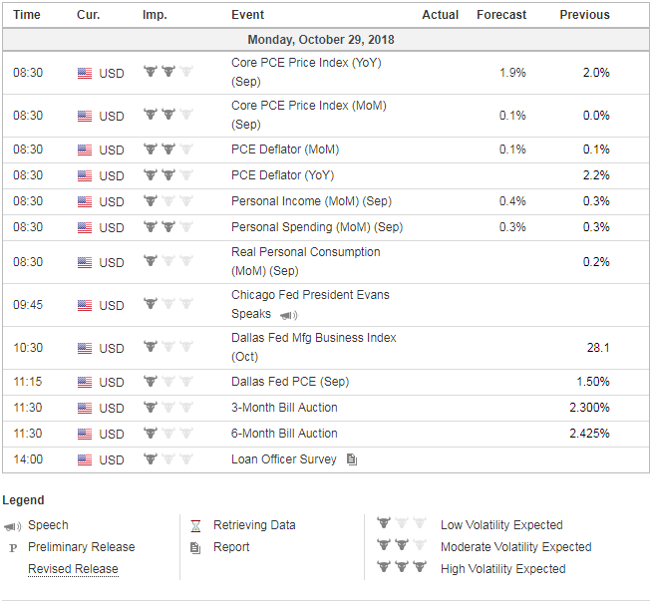Click the Event column header
This screenshot has width=651, height=603.
(247, 15)
